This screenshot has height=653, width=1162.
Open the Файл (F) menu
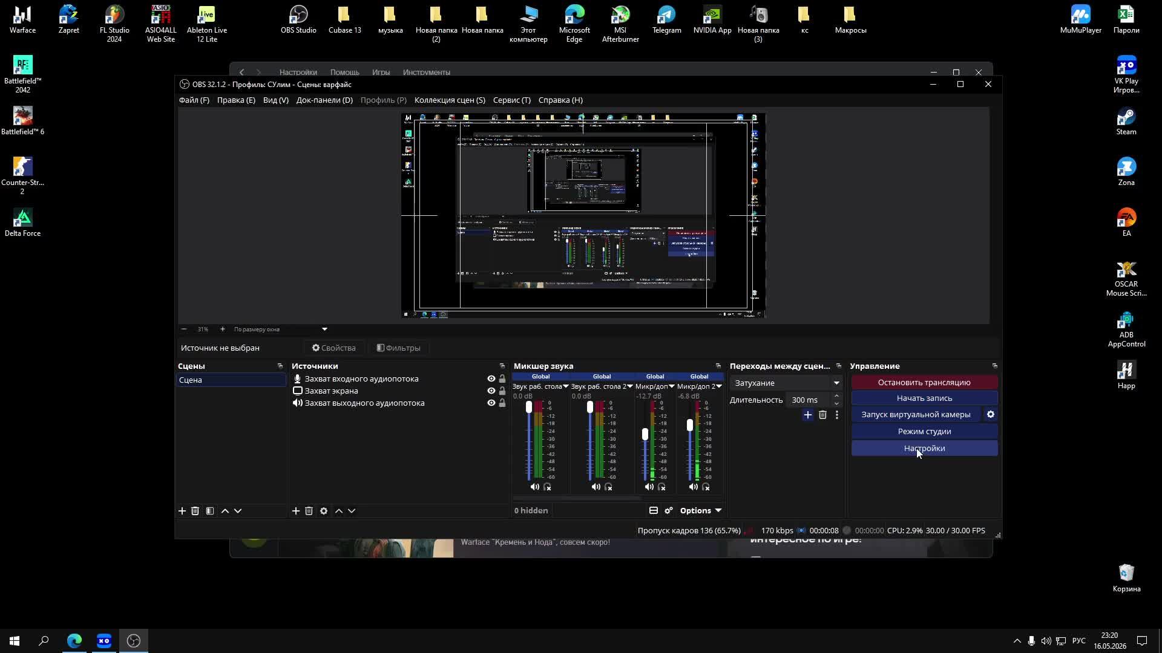pos(194,100)
